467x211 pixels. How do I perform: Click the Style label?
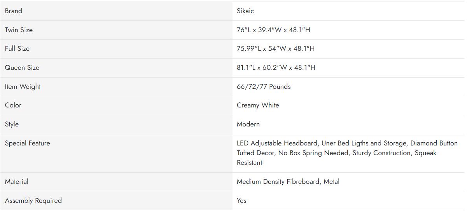12,124
